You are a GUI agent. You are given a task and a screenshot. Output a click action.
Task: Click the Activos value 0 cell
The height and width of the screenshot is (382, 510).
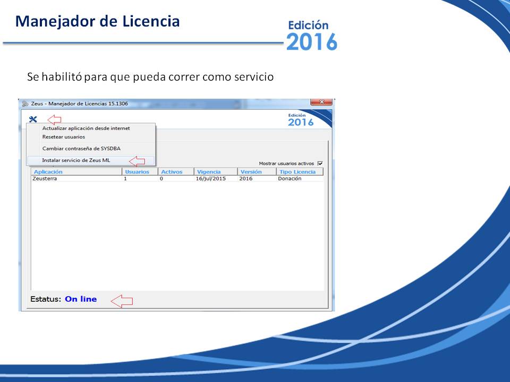coord(161,179)
